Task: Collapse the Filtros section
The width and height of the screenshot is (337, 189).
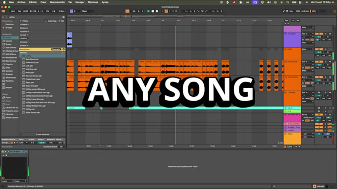Action: tap(21, 21)
